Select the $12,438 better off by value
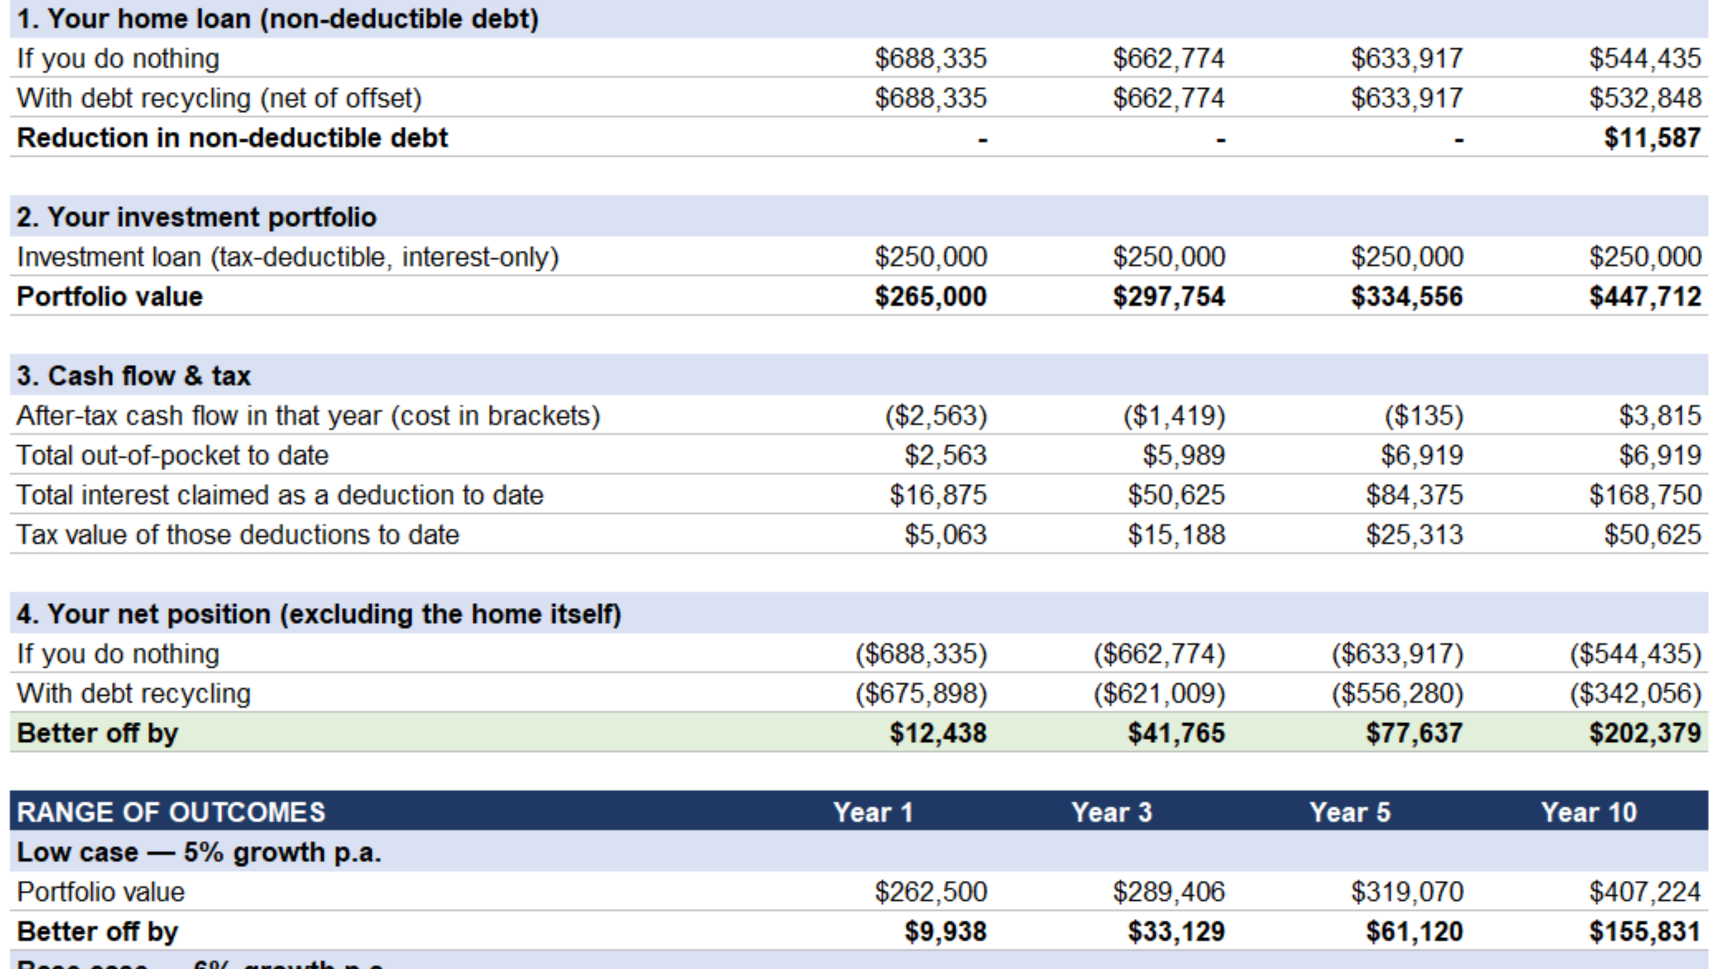The height and width of the screenshot is (969, 1720). click(938, 733)
